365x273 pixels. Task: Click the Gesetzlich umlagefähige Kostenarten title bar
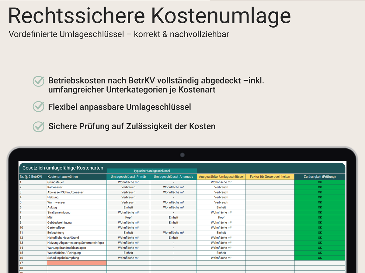click(x=62, y=168)
